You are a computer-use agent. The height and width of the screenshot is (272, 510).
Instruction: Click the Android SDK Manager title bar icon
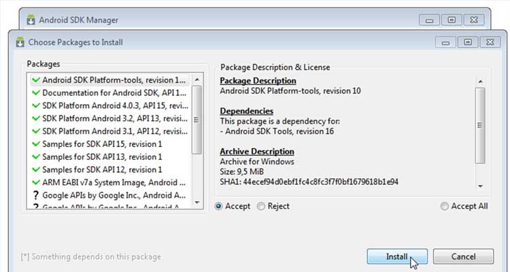(31, 20)
